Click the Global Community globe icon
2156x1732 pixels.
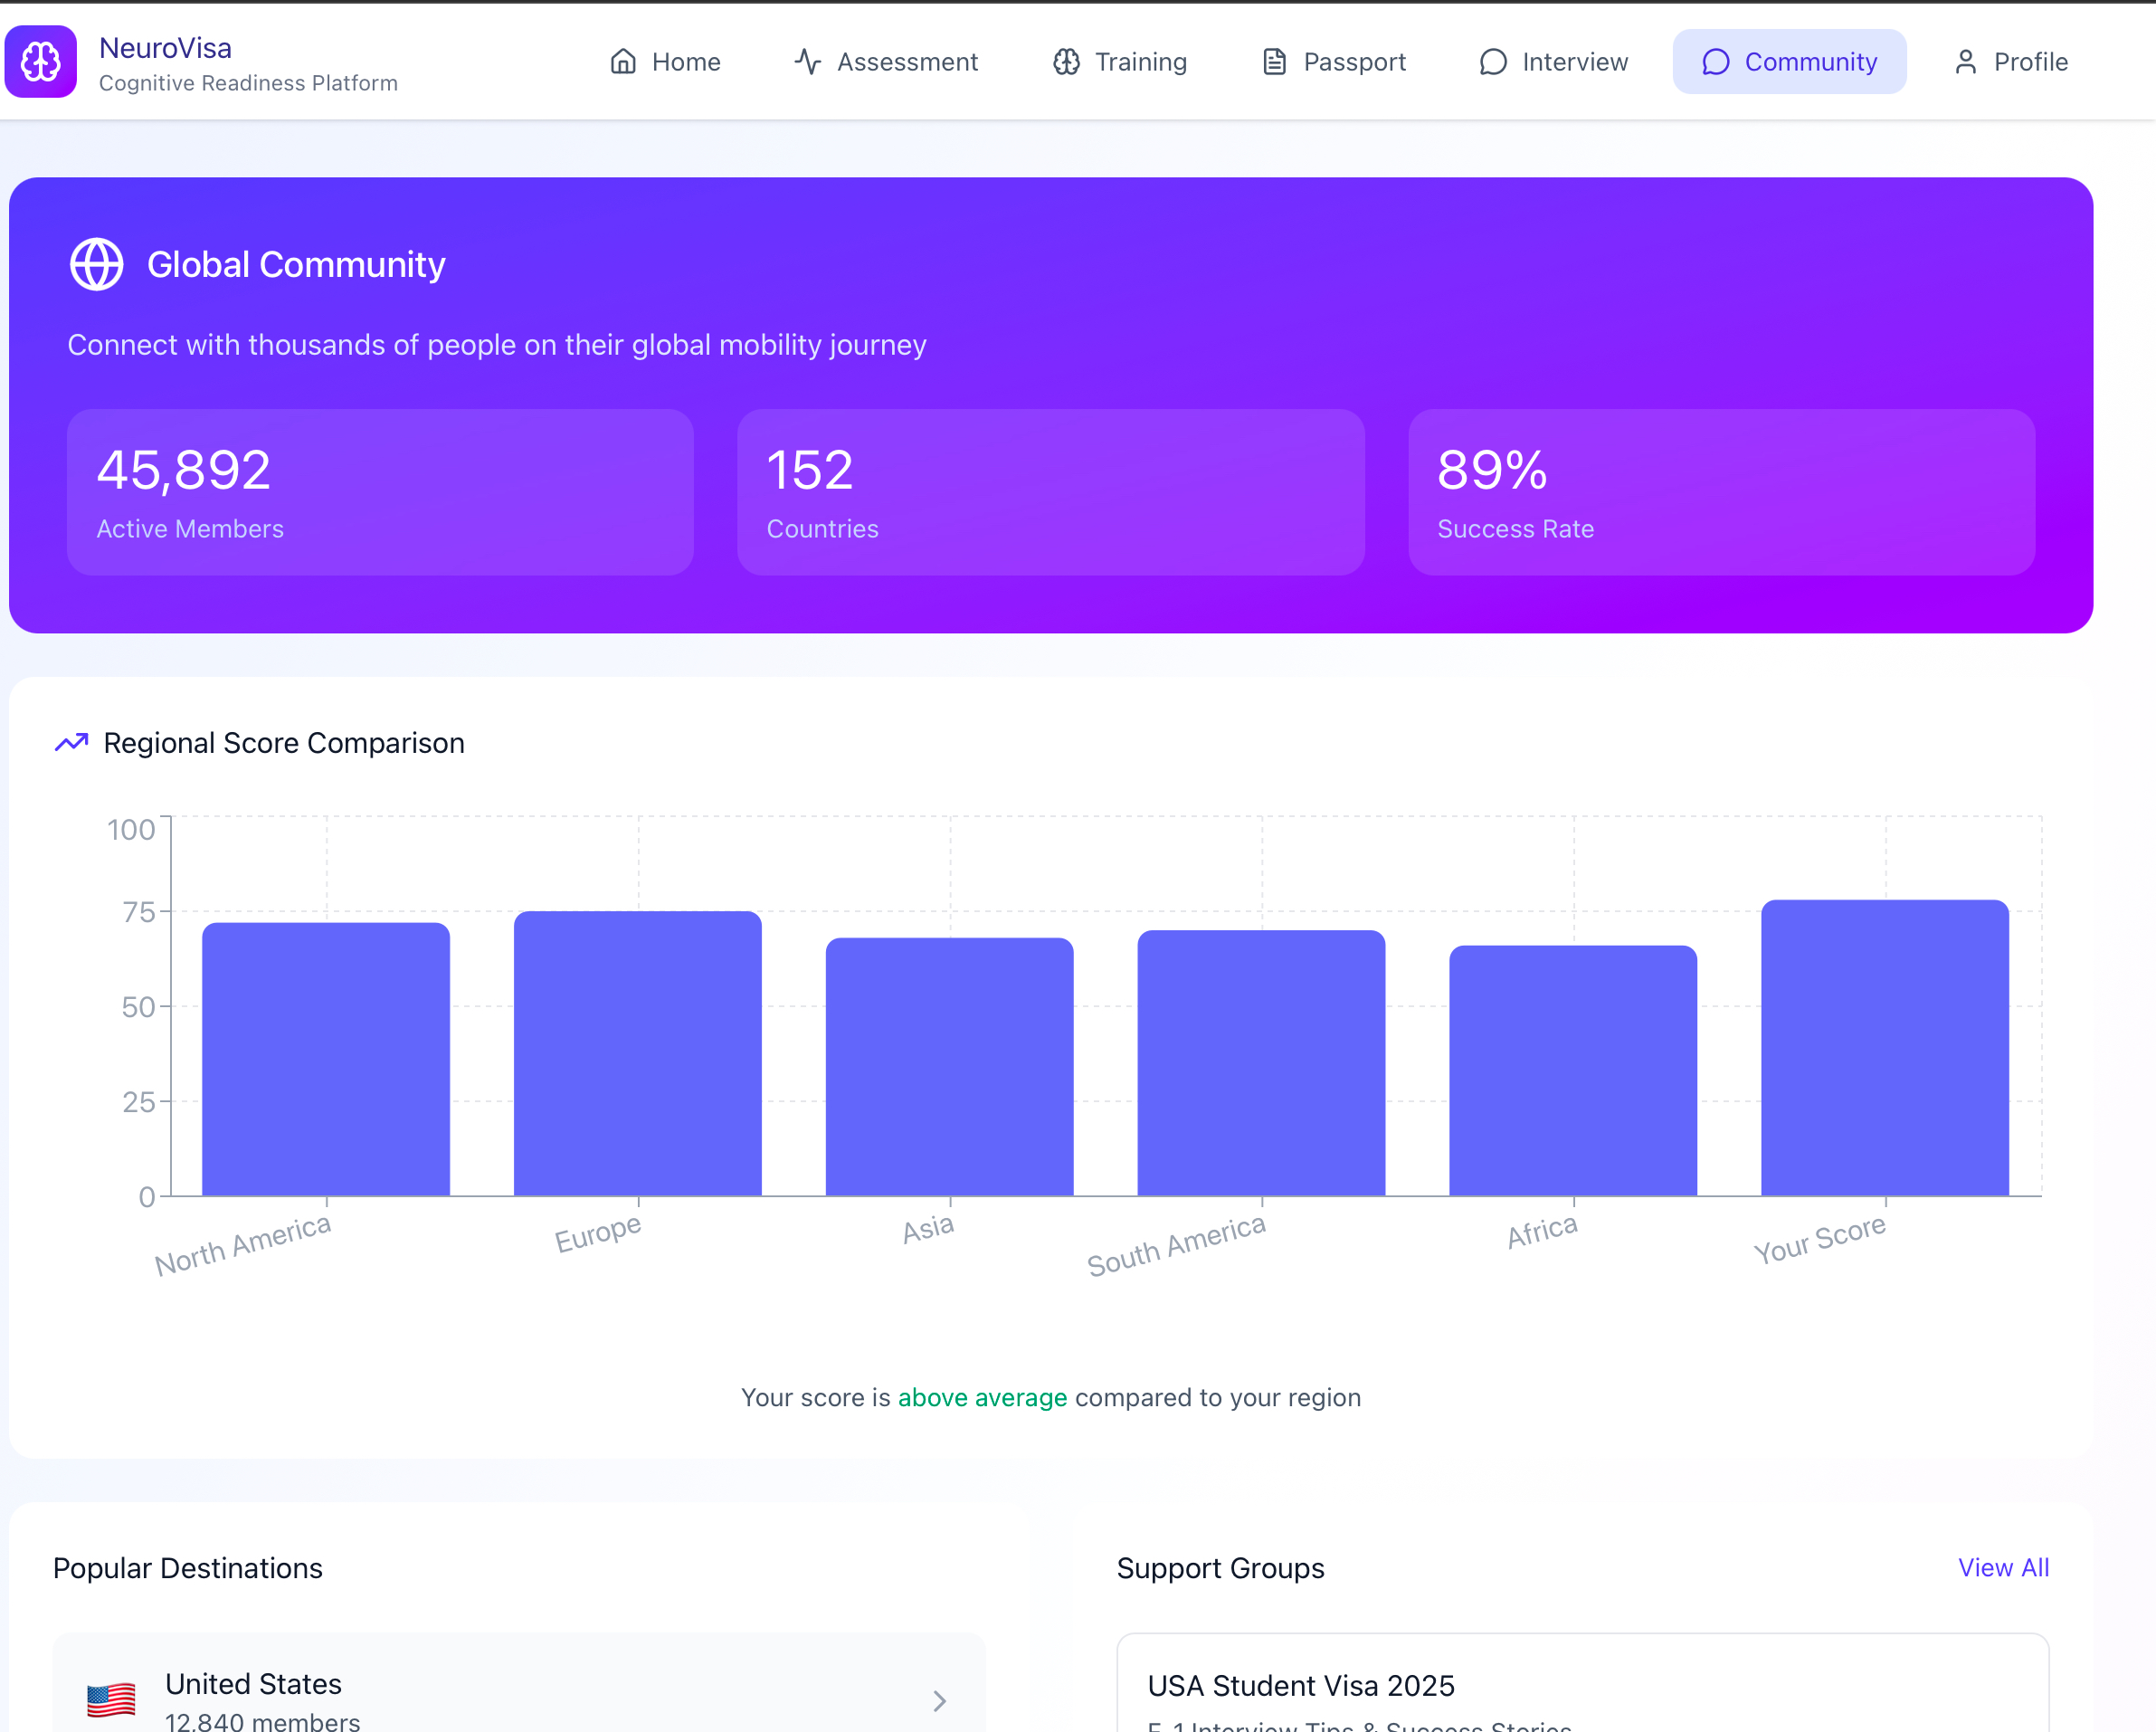click(x=97, y=265)
